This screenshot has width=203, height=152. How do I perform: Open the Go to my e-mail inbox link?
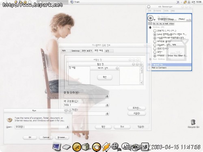164,24
